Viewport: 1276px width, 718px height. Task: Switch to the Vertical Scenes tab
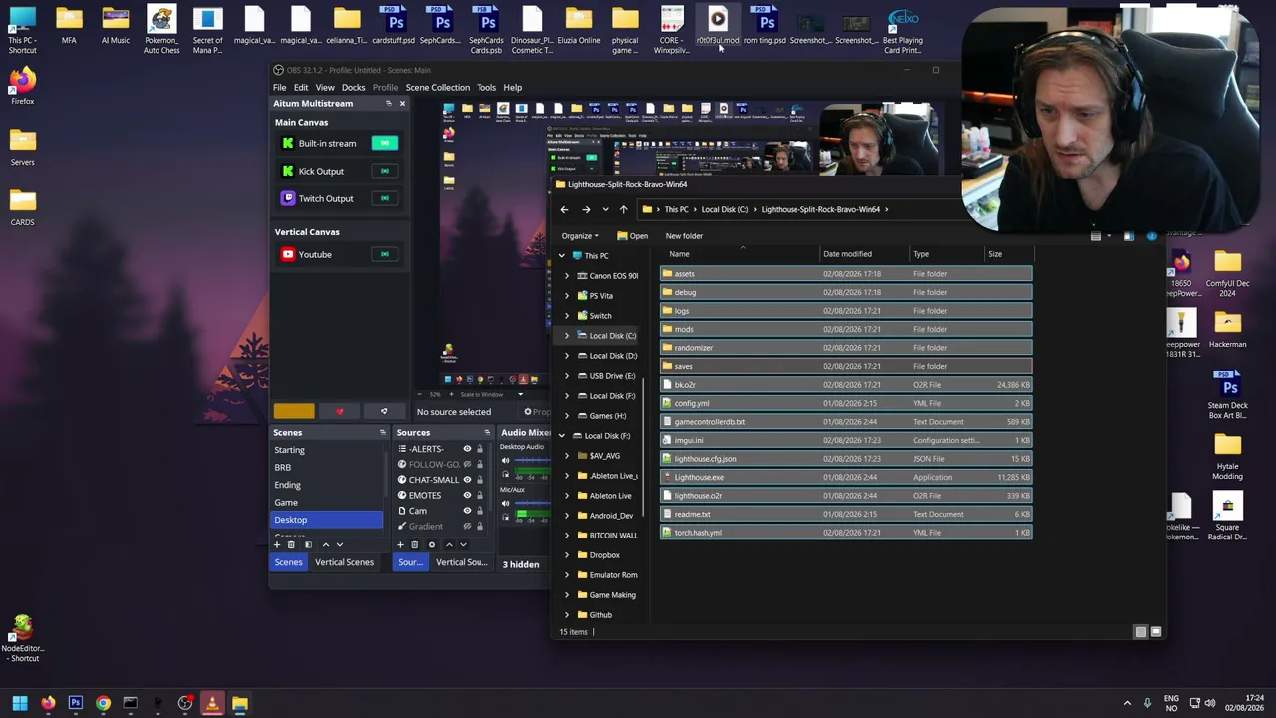[344, 562]
